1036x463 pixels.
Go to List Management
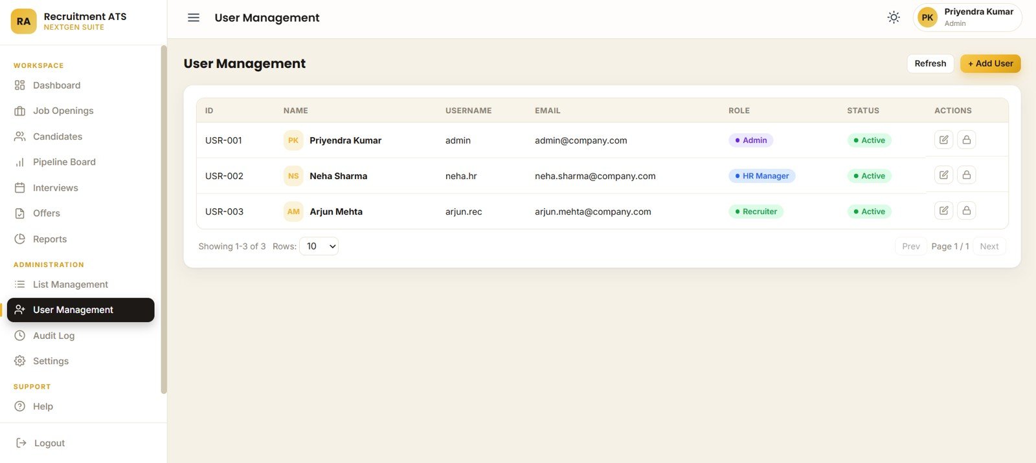pos(81,285)
